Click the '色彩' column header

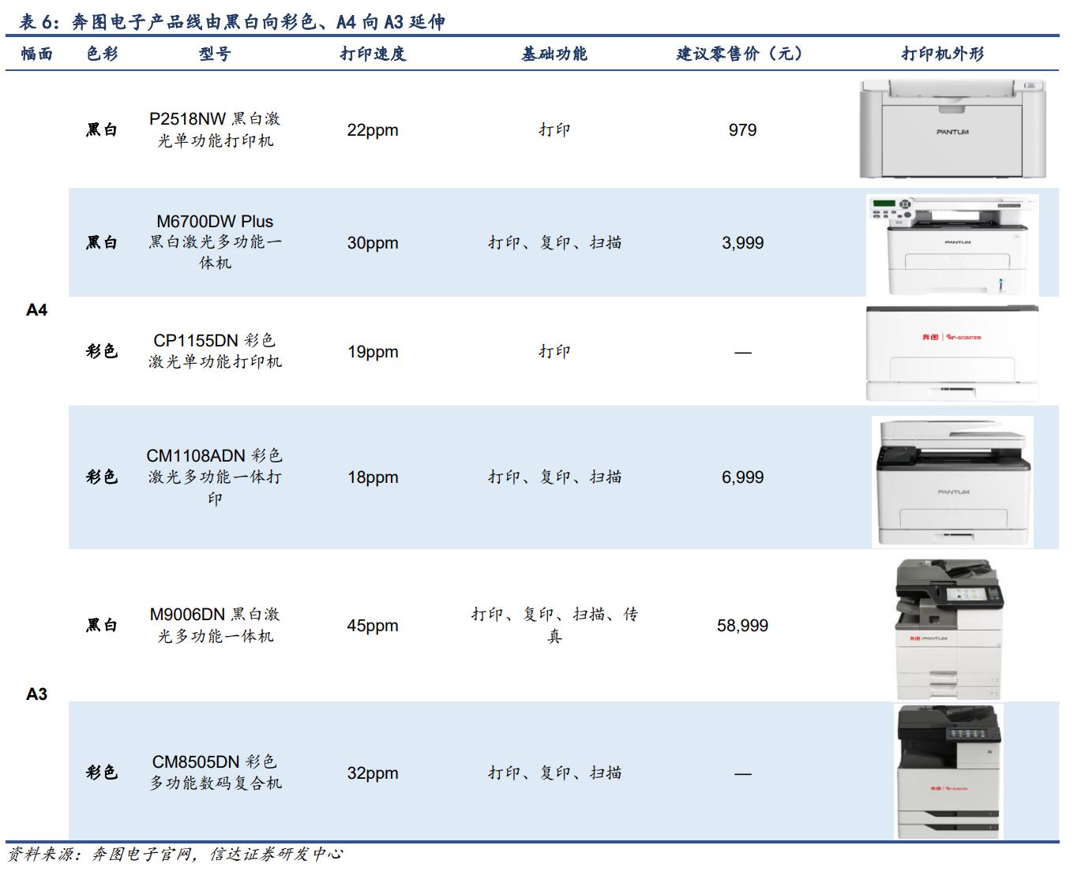point(102,54)
